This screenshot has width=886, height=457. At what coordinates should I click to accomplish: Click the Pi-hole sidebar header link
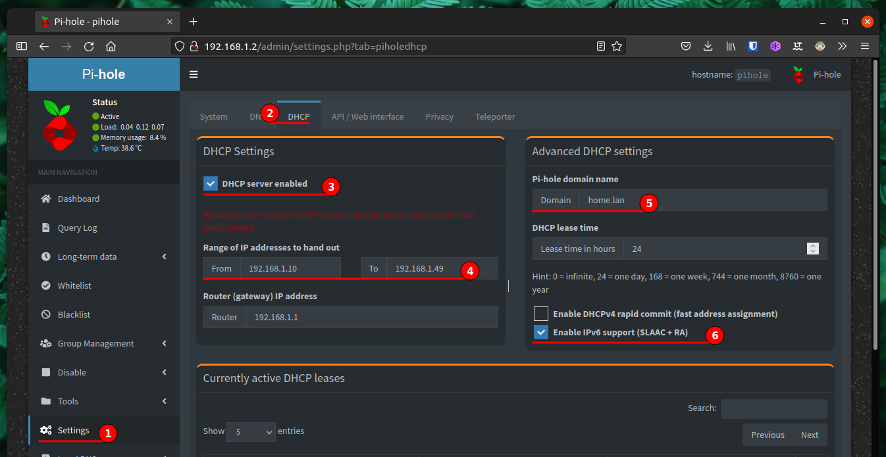[104, 74]
